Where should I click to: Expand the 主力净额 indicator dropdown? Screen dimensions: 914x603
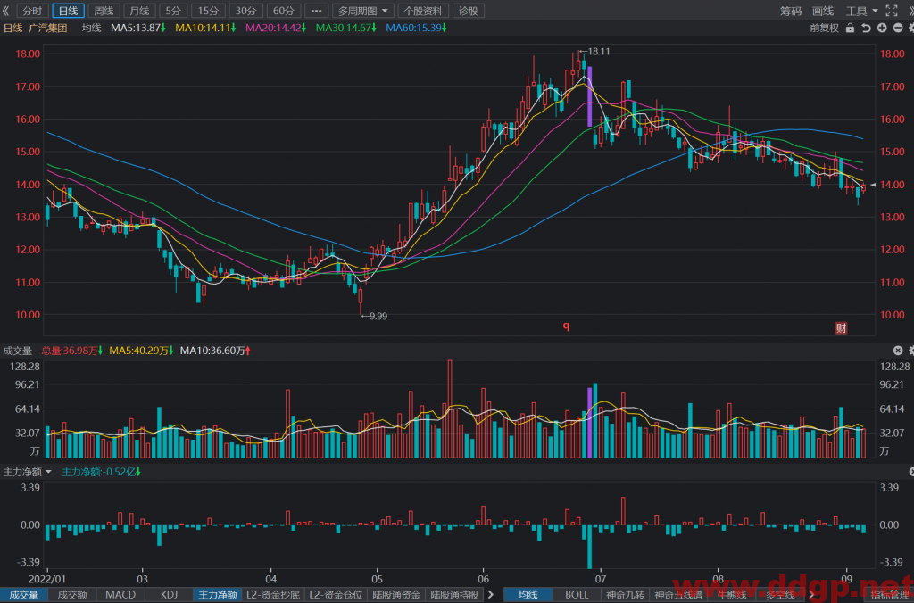(28, 472)
